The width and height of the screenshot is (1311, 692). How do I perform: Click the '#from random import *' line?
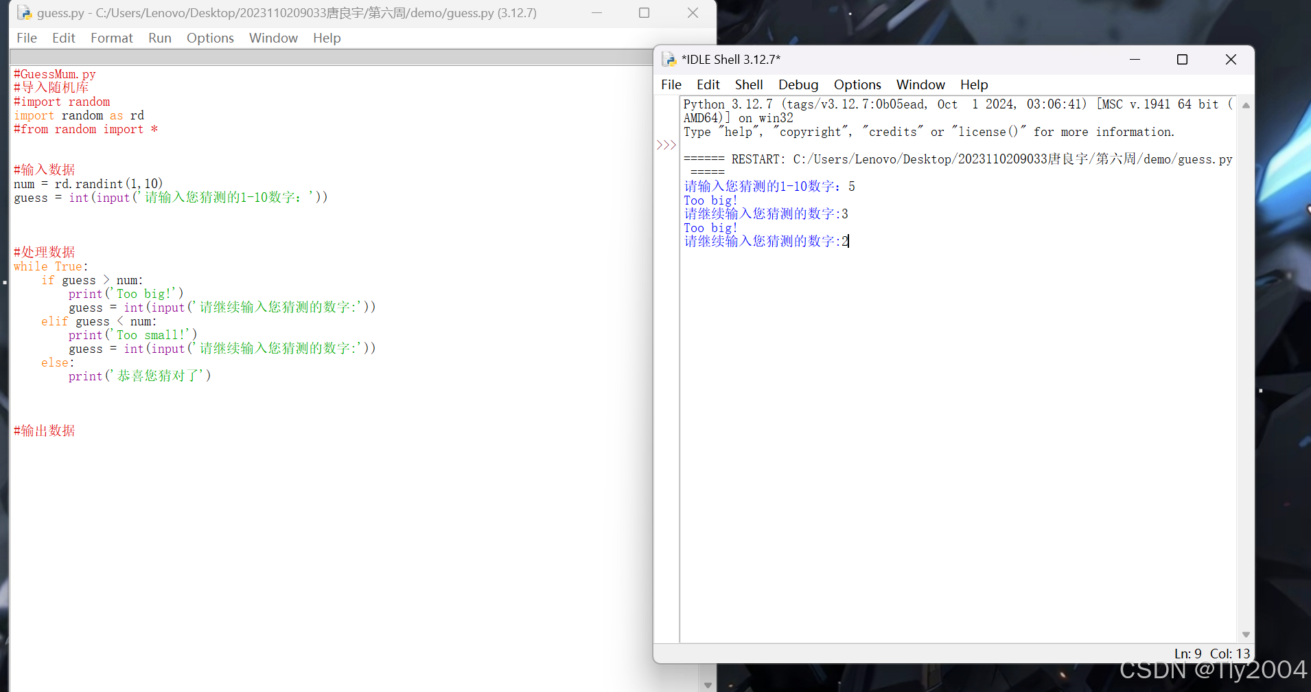click(86, 129)
